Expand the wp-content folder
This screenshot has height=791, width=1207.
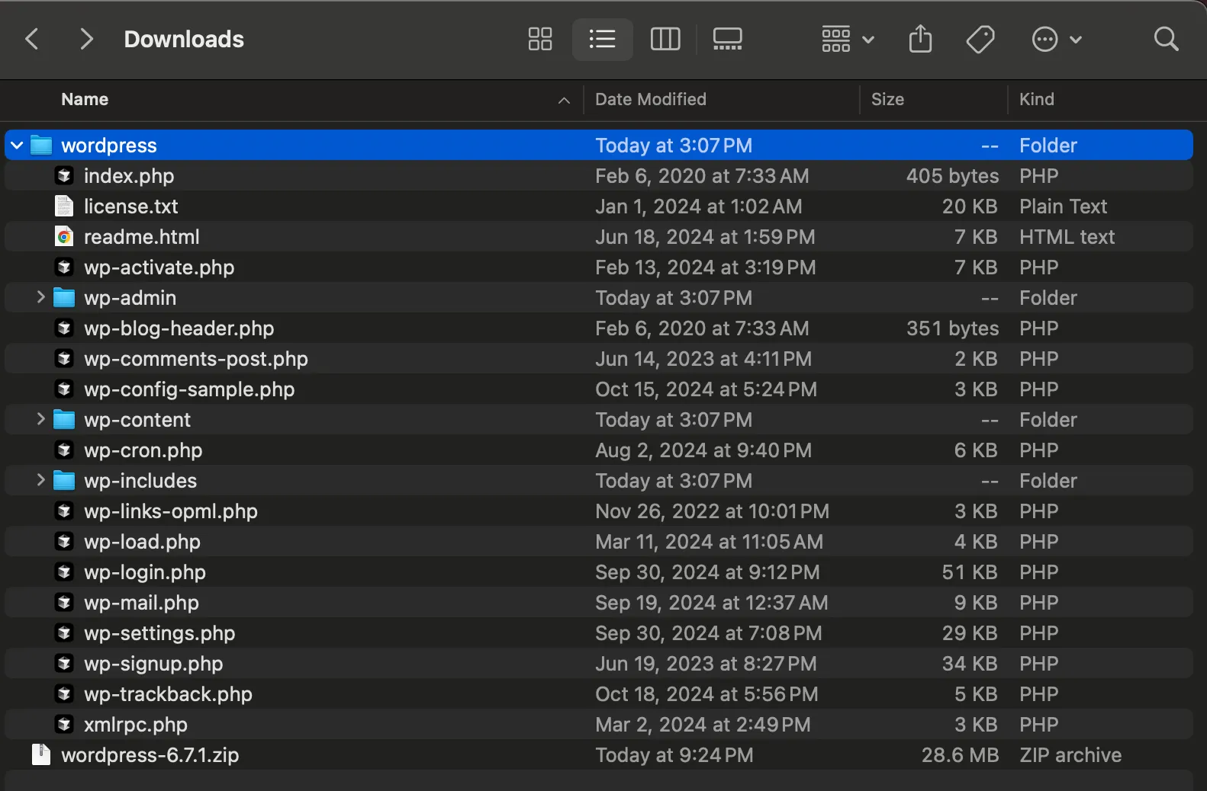coord(41,419)
